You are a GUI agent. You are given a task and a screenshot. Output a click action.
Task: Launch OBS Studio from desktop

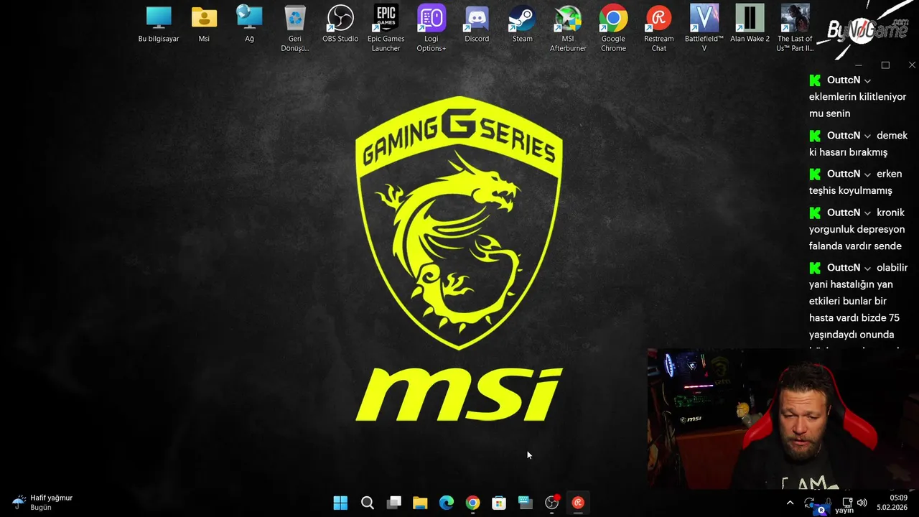click(x=340, y=24)
